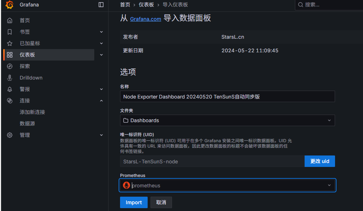Open Drilldown menu item
The height and width of the screenshot is (211, 363).
click(x=31, y=78)
